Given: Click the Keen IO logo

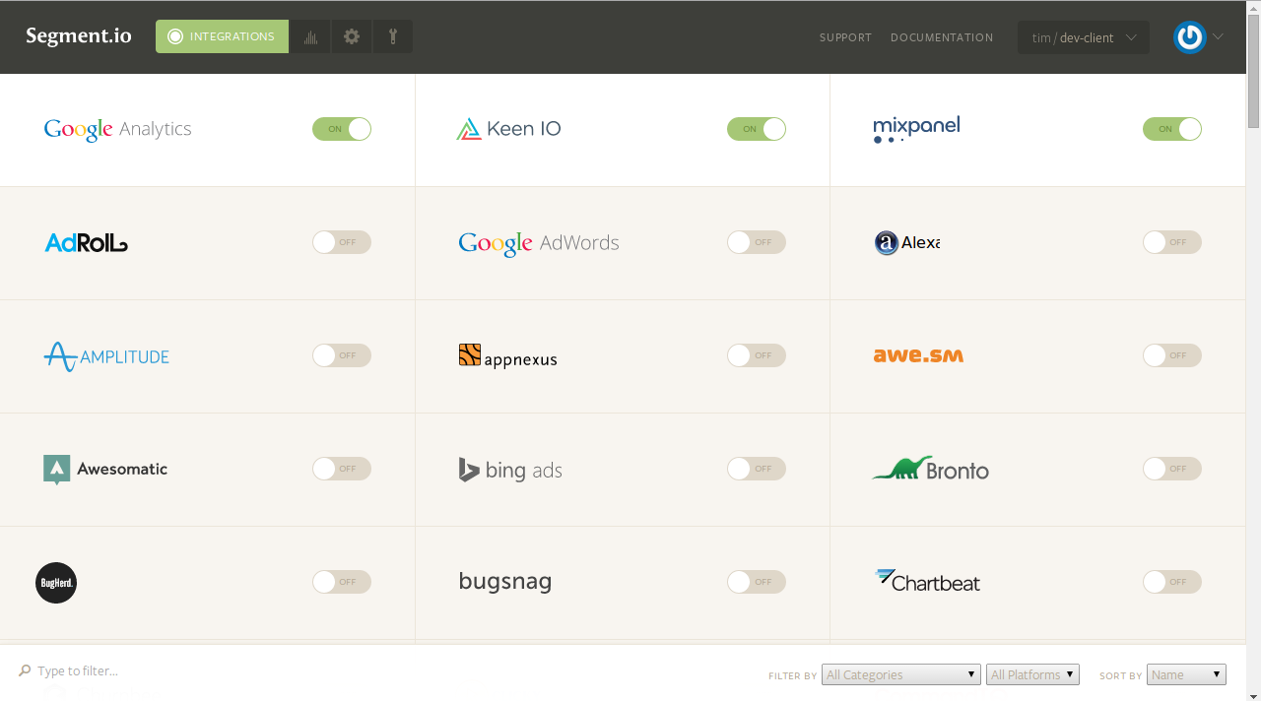Looking at the screenshot, I should tap(508, 129).
